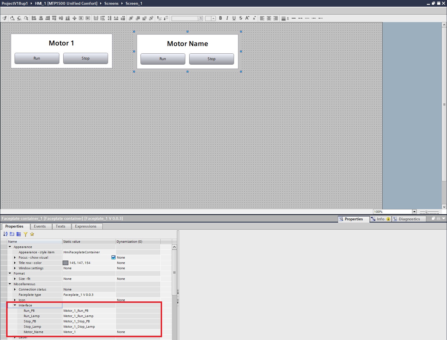The image size is (447, 340).
Task: Click the Run button on Motor 1 faceplate
Action: [x=37, y=58]
